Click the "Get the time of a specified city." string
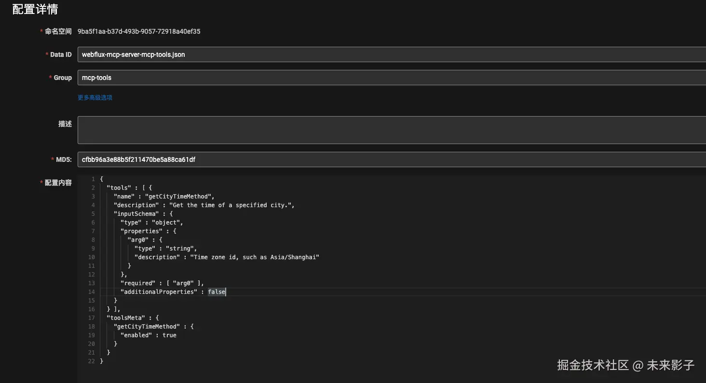Image resolution: width=706 pixels, height=383 pixels. 231,205
